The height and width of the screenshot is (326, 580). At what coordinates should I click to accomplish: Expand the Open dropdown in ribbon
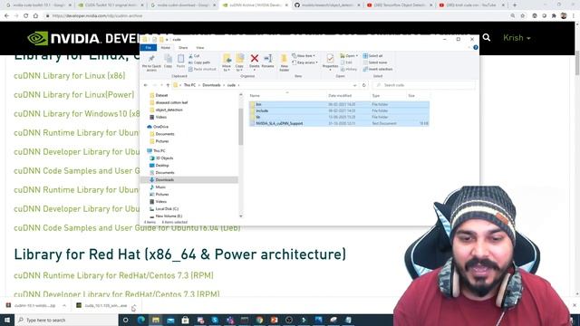[x=349, y=56]
